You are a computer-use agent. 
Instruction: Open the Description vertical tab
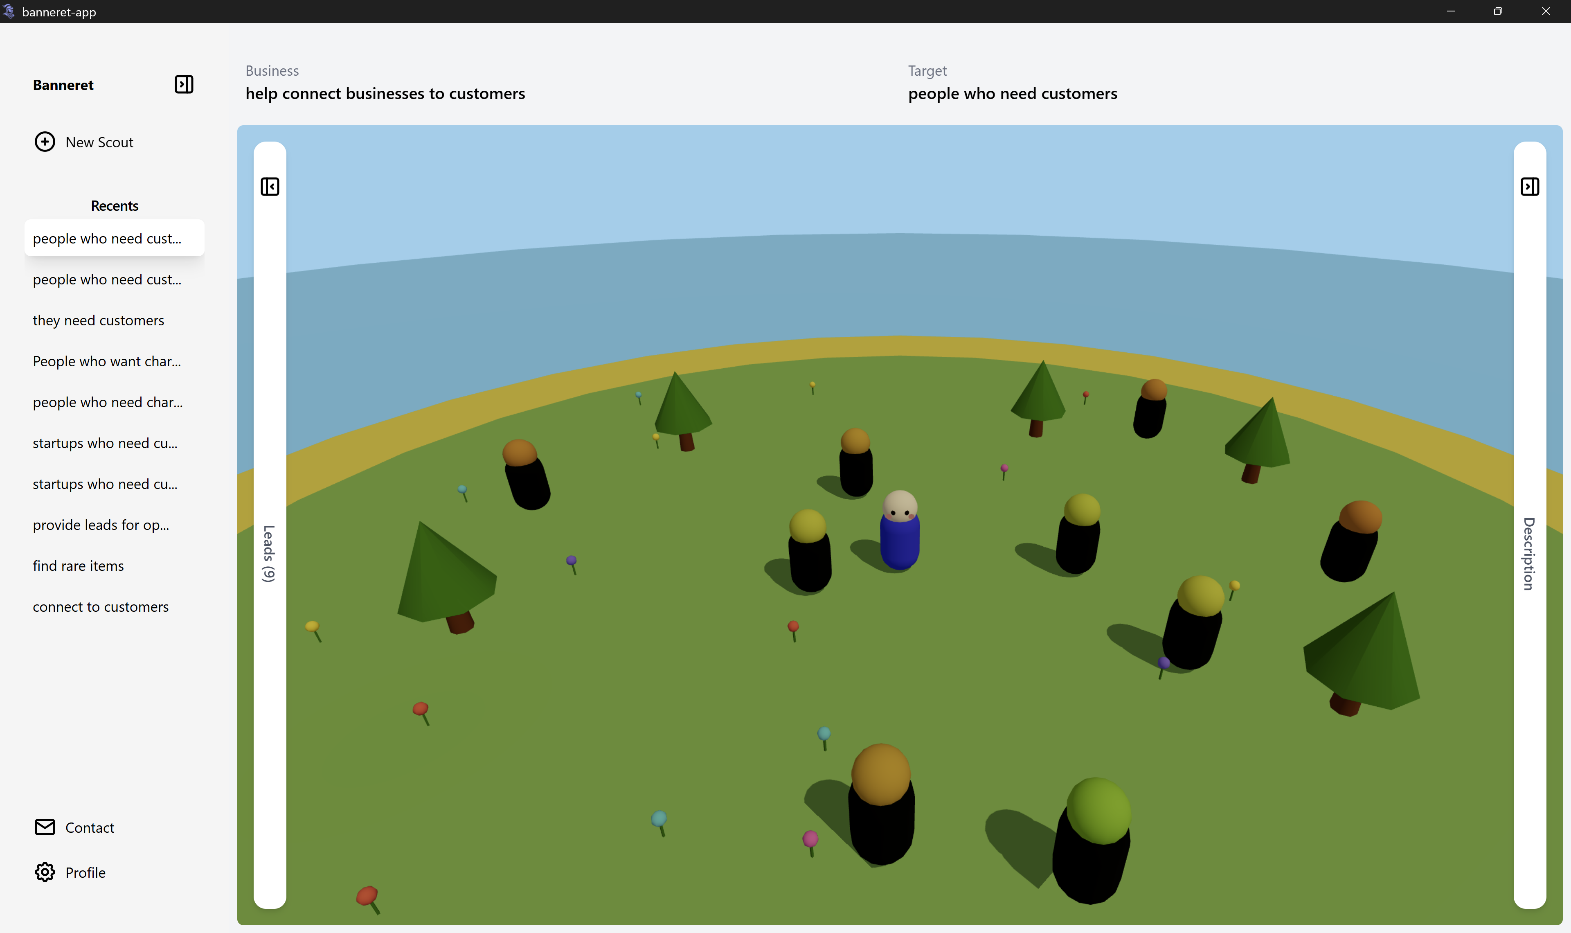click(1529, 553)
